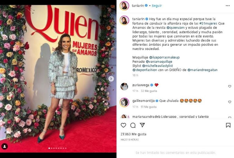The width and height of the screenshot is (234, 158).
Task: View tagged people icon on photo
Action: (5, 146)
